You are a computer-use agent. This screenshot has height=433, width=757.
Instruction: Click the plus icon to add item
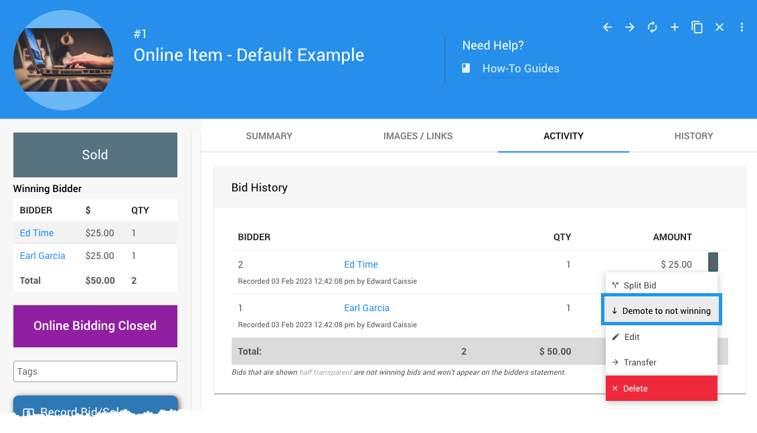675,27
